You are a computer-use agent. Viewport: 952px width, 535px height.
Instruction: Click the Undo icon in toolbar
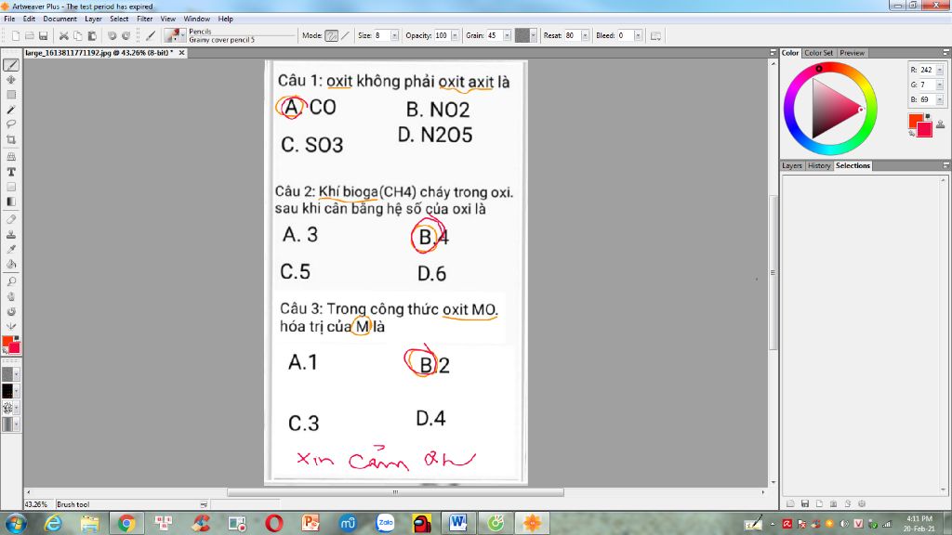click(x=112, y=36)
